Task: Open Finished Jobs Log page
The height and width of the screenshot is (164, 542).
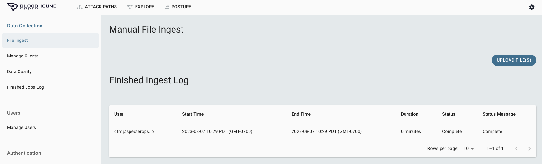Action: click(x=50, y=87)
